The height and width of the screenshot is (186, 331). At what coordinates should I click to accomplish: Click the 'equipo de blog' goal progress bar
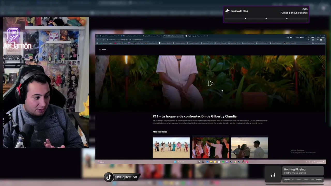(266, 19)
